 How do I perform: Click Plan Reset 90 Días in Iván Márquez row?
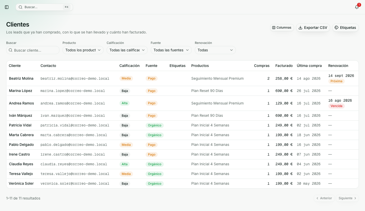[x=207, y=115]
